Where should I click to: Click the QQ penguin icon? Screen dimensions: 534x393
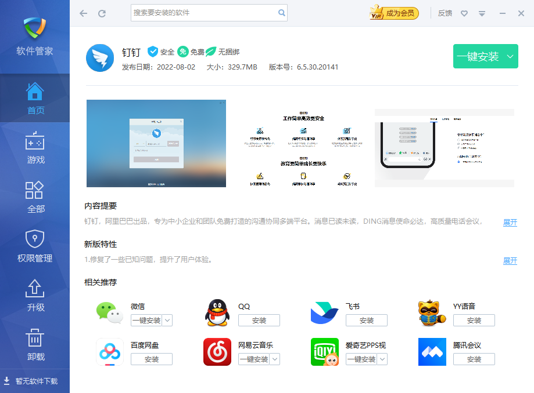(217, 313)
